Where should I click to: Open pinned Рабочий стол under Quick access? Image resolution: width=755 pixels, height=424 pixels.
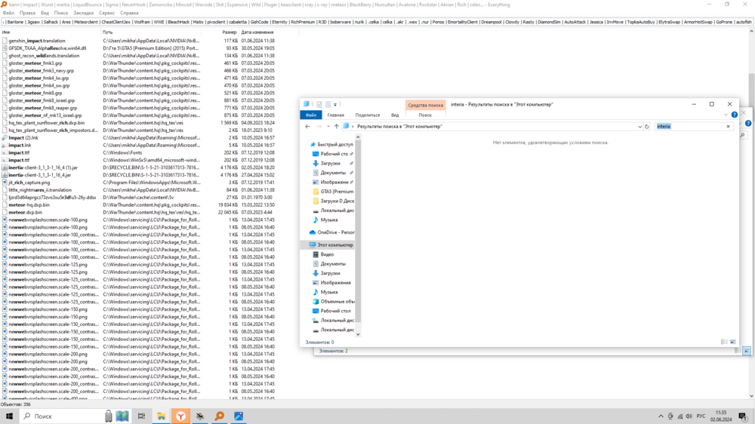[x=334, y=154]
